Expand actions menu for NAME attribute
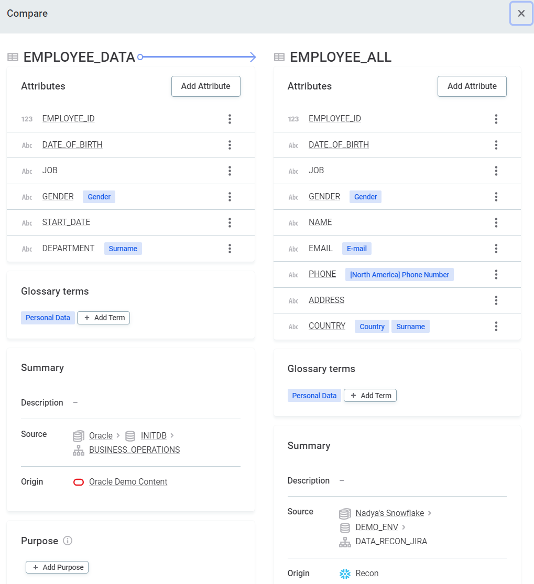The image size is (534, 584). (x=496, y=223)
